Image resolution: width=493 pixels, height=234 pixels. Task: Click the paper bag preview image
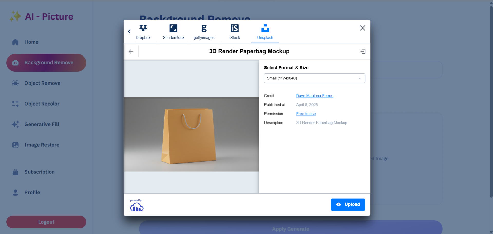point(191,134)
